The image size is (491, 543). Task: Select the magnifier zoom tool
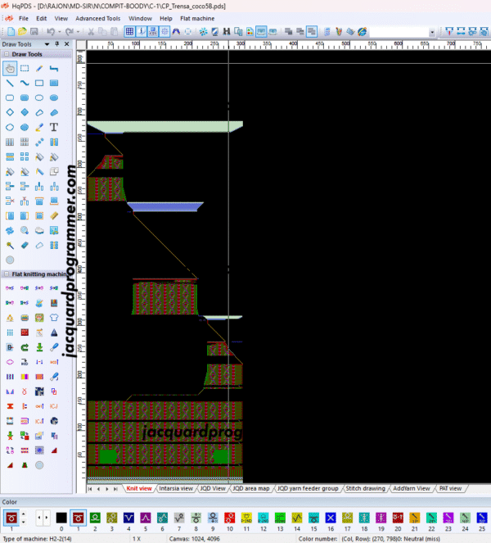click(x=25, y=230)
